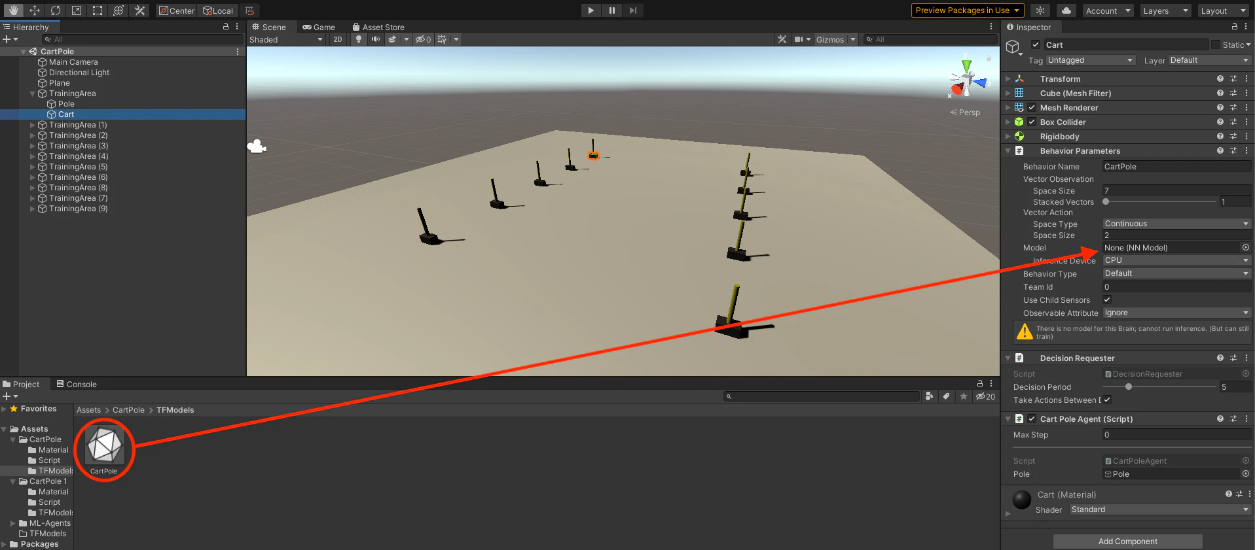The image size is (1255, 550).
Task: Select the combined Transform tool
Action: click(x=118, y=10)
